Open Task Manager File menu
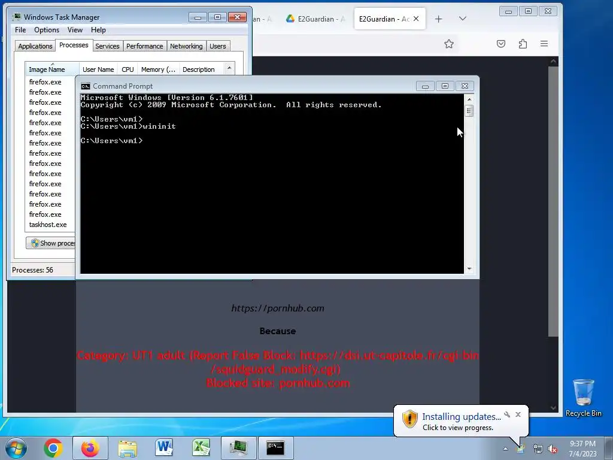This screenshot has width=613, height=460. [20, 30]
